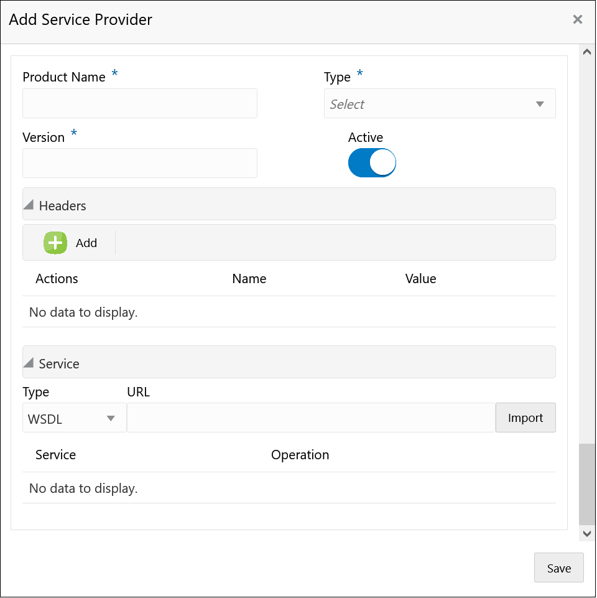Click the scrollbar up arrow
597x598 pixels.
pos(586,52)
